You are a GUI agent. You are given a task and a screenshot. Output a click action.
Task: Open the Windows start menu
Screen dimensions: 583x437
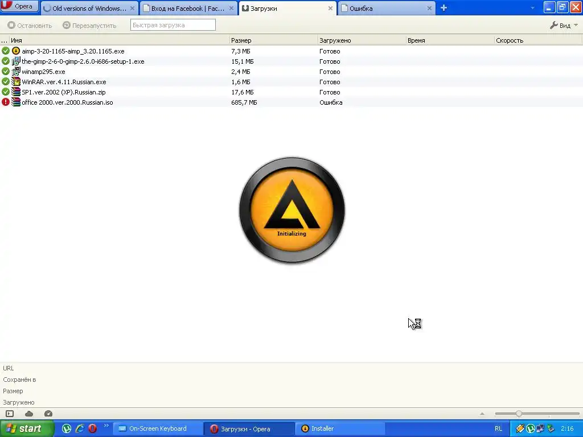tap(27, 428)
